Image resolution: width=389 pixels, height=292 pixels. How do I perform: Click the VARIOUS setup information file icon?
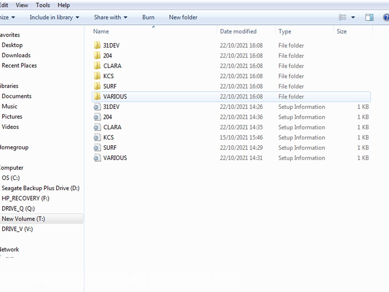pyautogui.click(x=97, y=158)
